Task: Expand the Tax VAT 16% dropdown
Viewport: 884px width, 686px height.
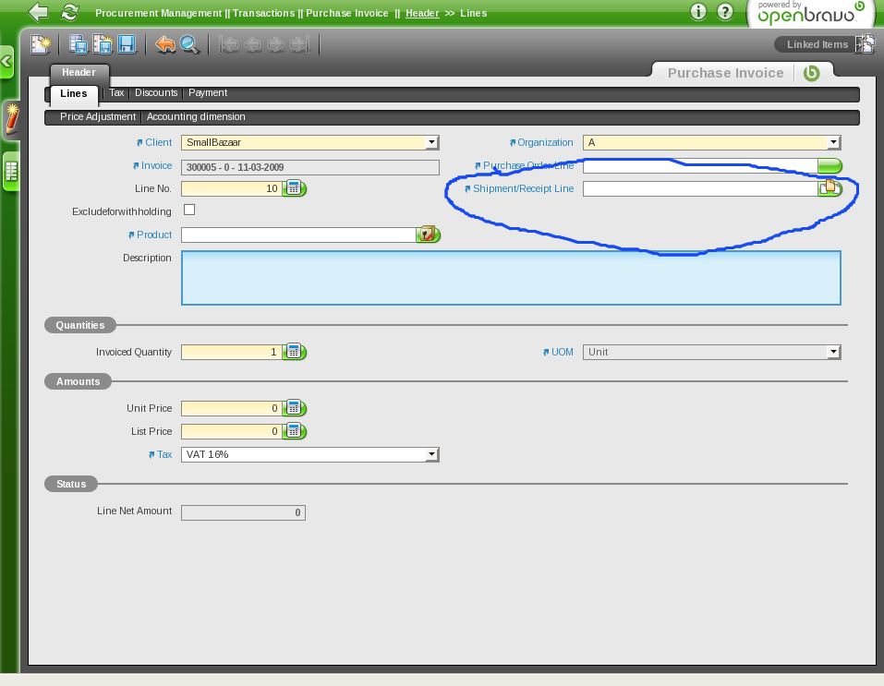Action: pyautogui.click(x=431, y=454)
